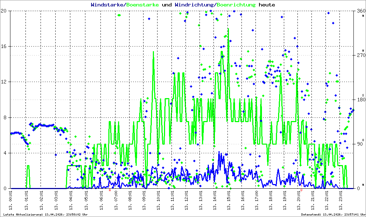Click the blue 'Windrichtung' title word
The image size is (366, 217).
194,5
